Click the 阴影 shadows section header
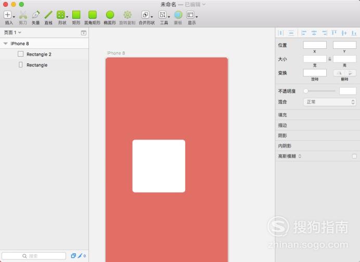The width and height of the screenshot is (360, 262). tap(317, 135)
